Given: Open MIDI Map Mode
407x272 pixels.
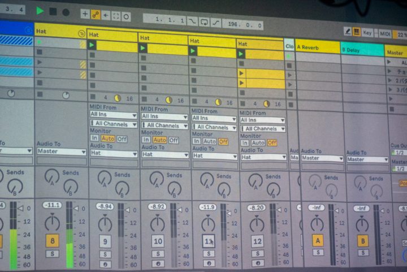Looking at the screenshot, I should click(385, 34).
